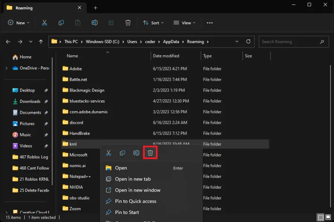The width and height of the screenshot is (334, 222).
Task: Click ceder breadcrumb in the path
Action: (150, 42)
